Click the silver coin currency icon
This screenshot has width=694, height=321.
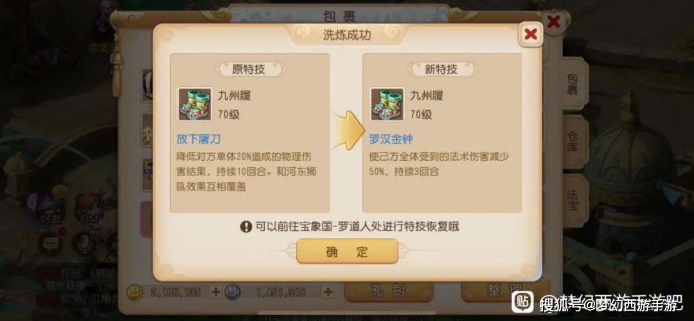[x=232, y=292]
